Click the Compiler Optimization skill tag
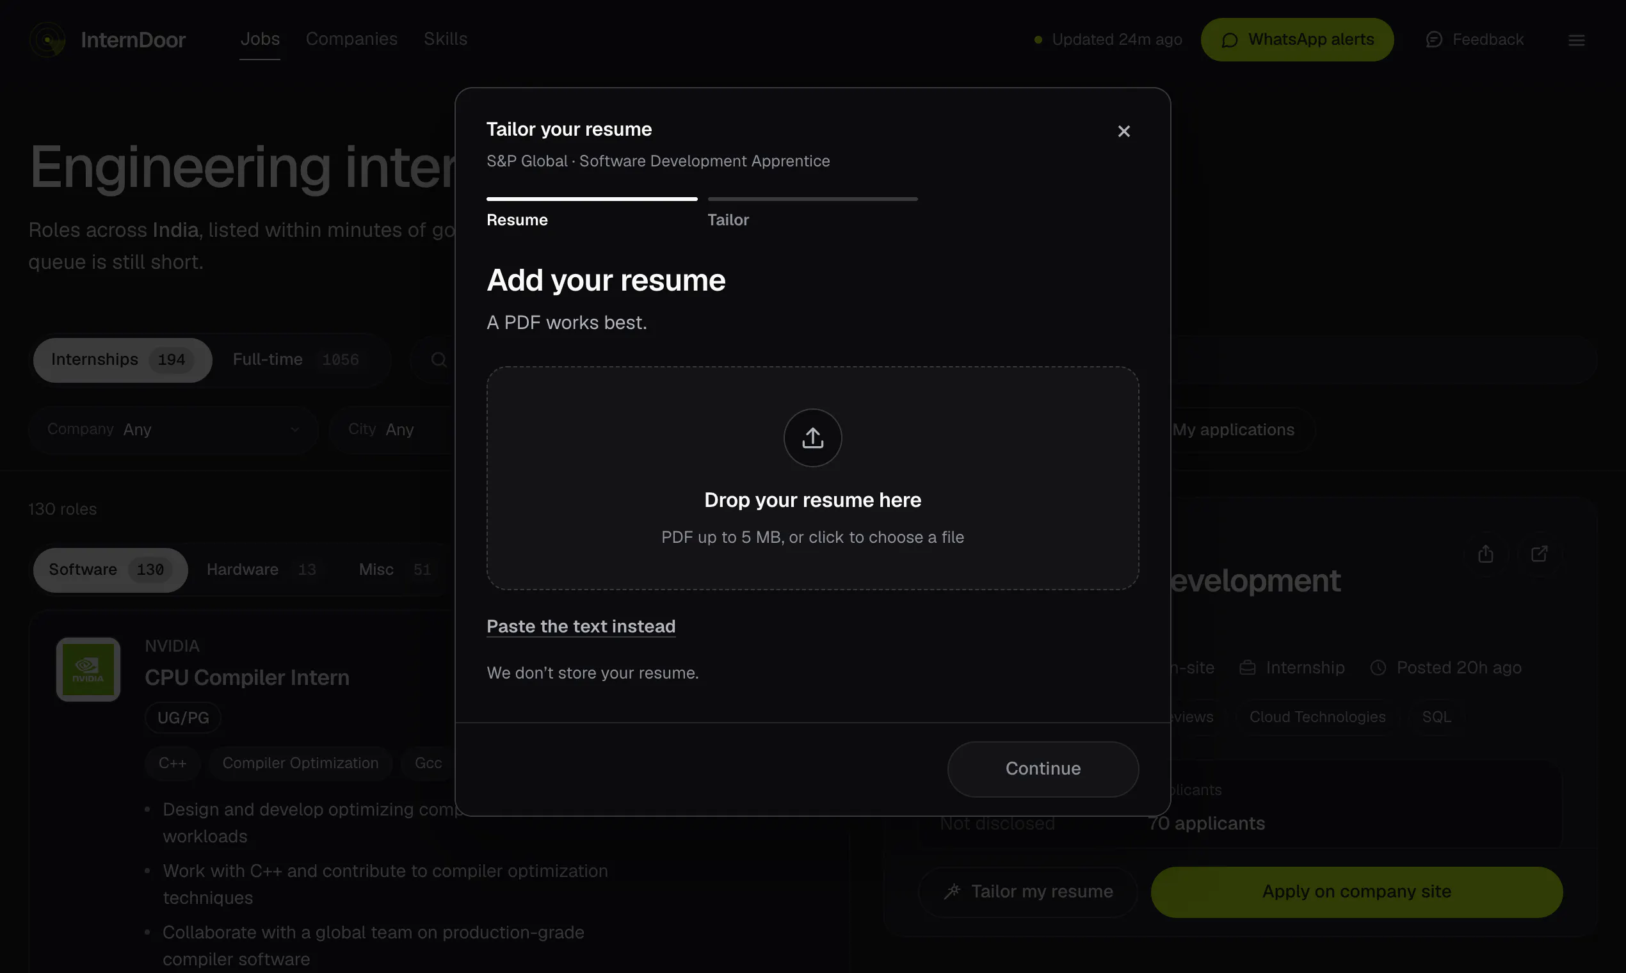The width and height of the screenshot is (1626, 973). coord(300,763)
